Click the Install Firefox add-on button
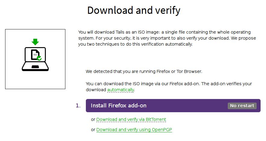Viewport: 266px width, 141px height. tap(173, 106)
